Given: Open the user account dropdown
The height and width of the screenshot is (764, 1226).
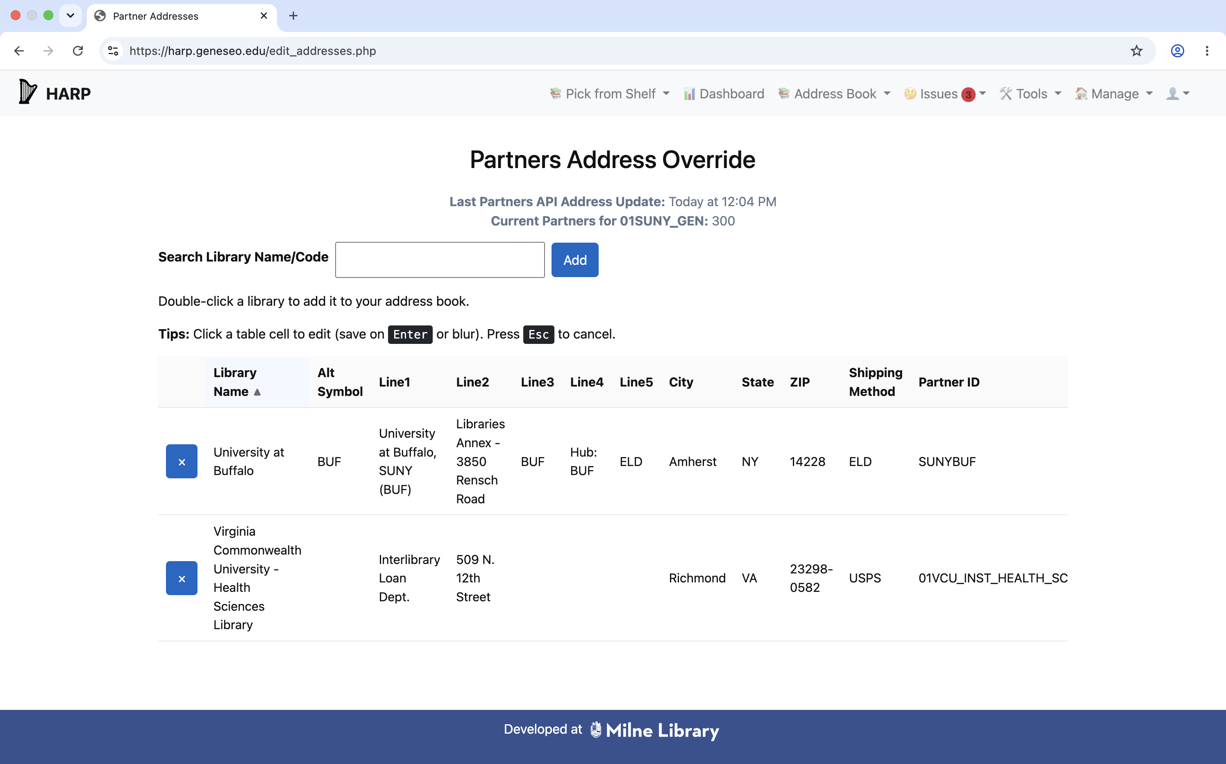Looking at the screenshot, I should [1178, 93].
